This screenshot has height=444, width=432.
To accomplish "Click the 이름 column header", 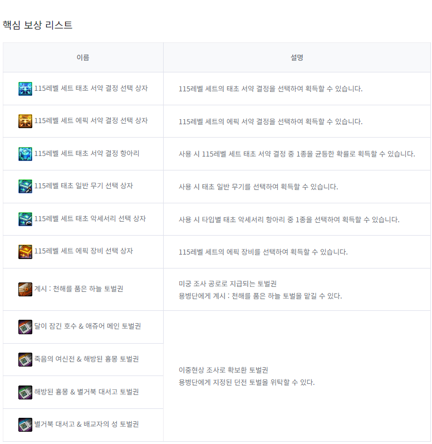I will click(83, 57).
